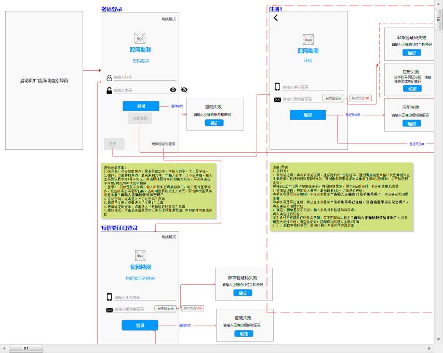Confirm the 登陆失败 dialog about 账号和密码
This screenshot has height=353, width=443.
coord(214,123)
